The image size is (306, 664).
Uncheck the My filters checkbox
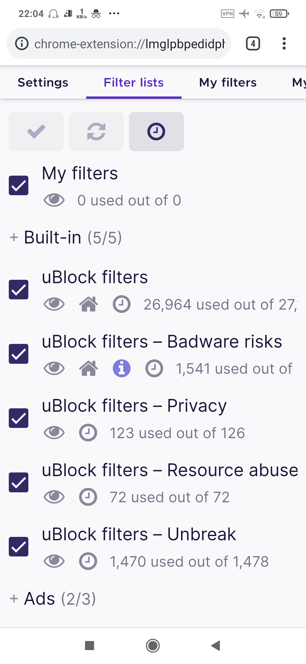(18, 186)
